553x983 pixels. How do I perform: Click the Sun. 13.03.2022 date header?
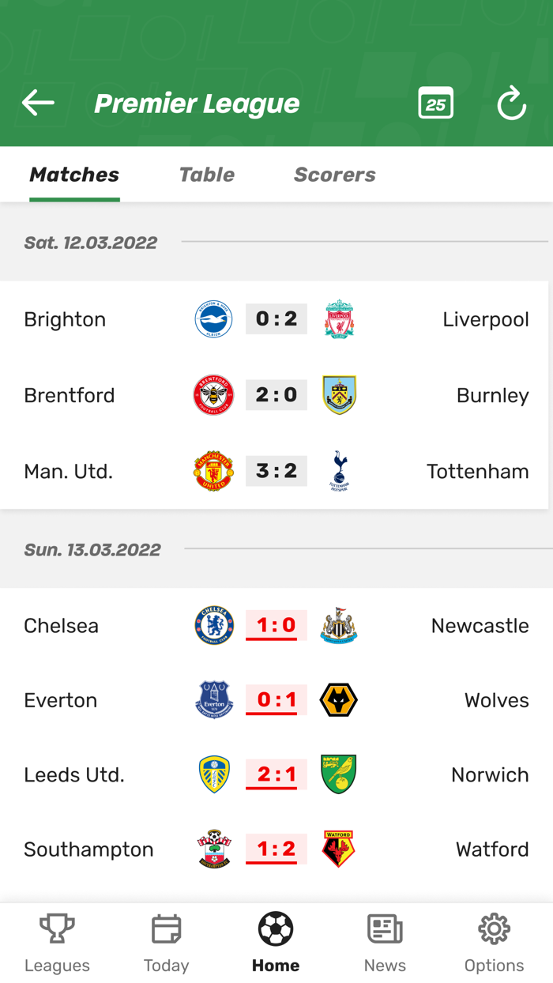coord(92,549)
